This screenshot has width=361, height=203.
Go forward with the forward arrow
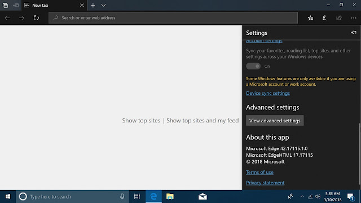[x=21, y=17]
